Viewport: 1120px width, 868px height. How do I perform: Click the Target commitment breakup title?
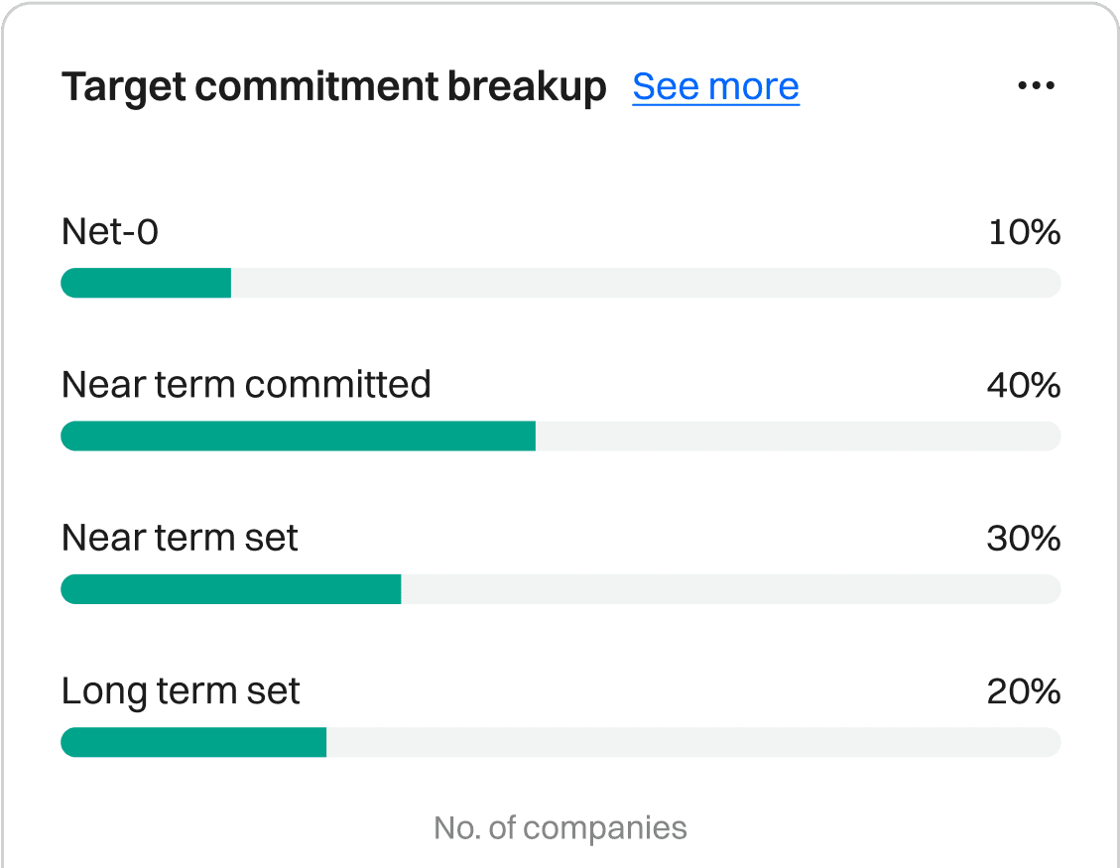coord(333,87)
